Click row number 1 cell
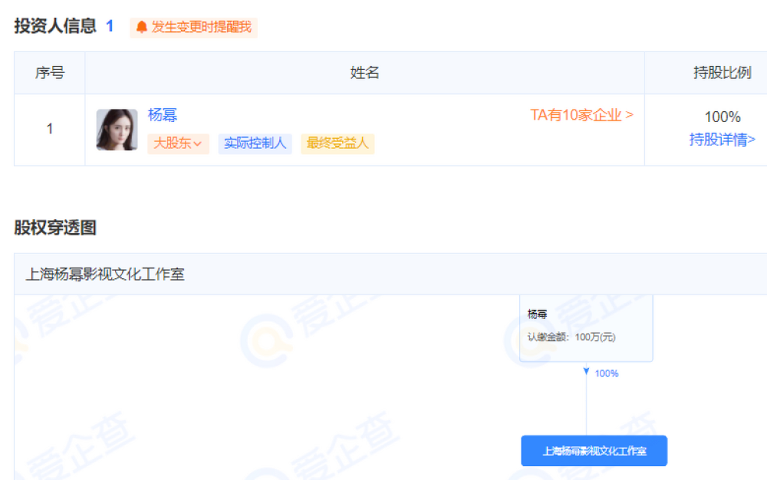 (50, 129)
